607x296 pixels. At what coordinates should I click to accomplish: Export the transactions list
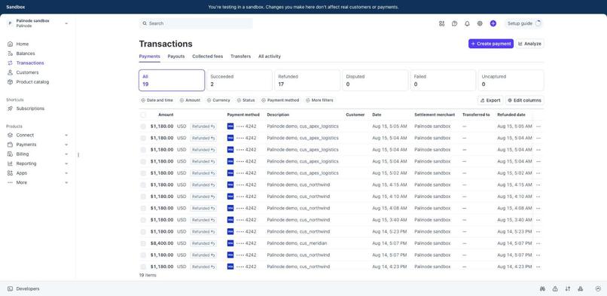pos(490,100)
